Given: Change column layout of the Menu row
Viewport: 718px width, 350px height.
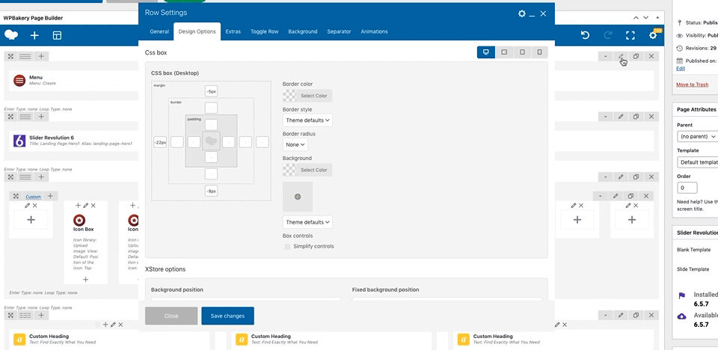Looking at the screenshot, I should pyautogui.click(x=25, y=56).
